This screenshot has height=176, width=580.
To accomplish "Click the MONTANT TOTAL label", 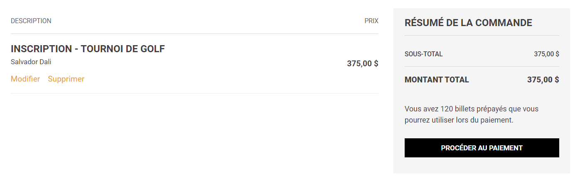I will (437, 80).
